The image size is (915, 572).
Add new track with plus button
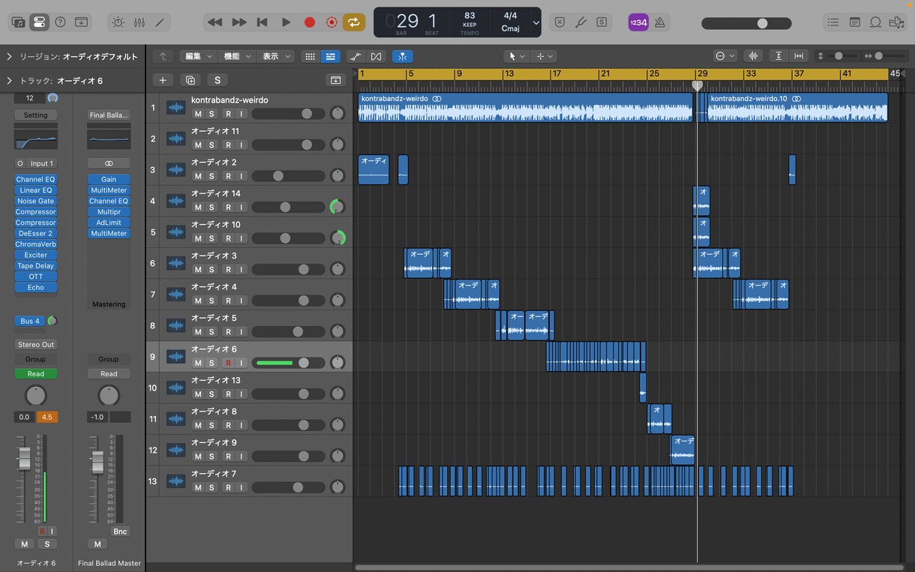[163, 80]
